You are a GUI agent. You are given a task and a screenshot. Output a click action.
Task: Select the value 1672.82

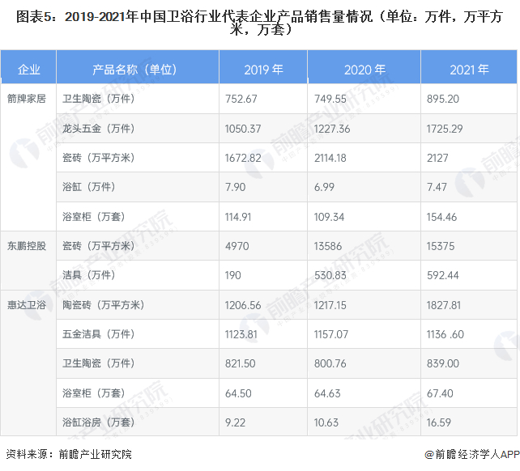[243, 158]
